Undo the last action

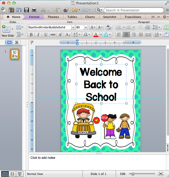pos(75,10)
